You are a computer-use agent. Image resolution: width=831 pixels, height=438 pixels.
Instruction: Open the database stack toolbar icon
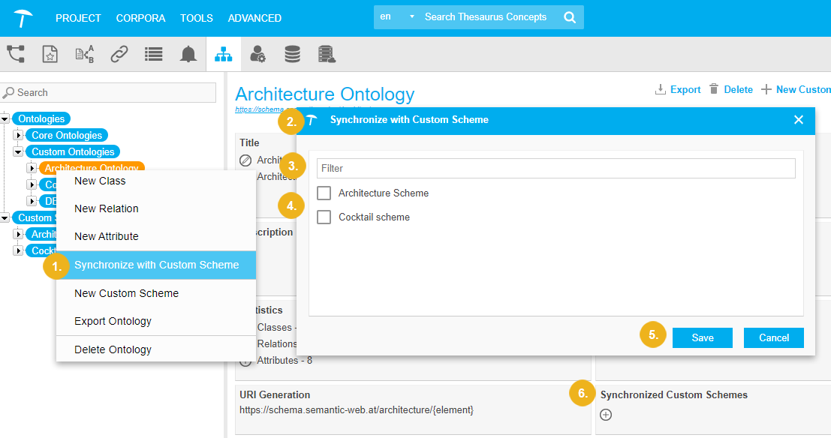[292, 54]
